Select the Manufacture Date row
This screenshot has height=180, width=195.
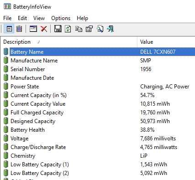(97, 78)
